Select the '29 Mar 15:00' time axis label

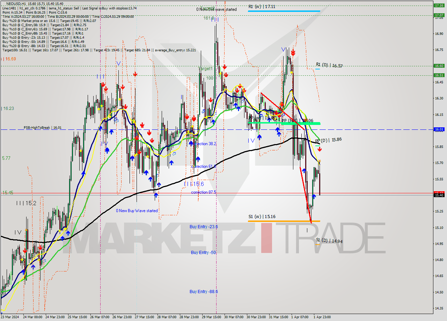pos(212,317)
